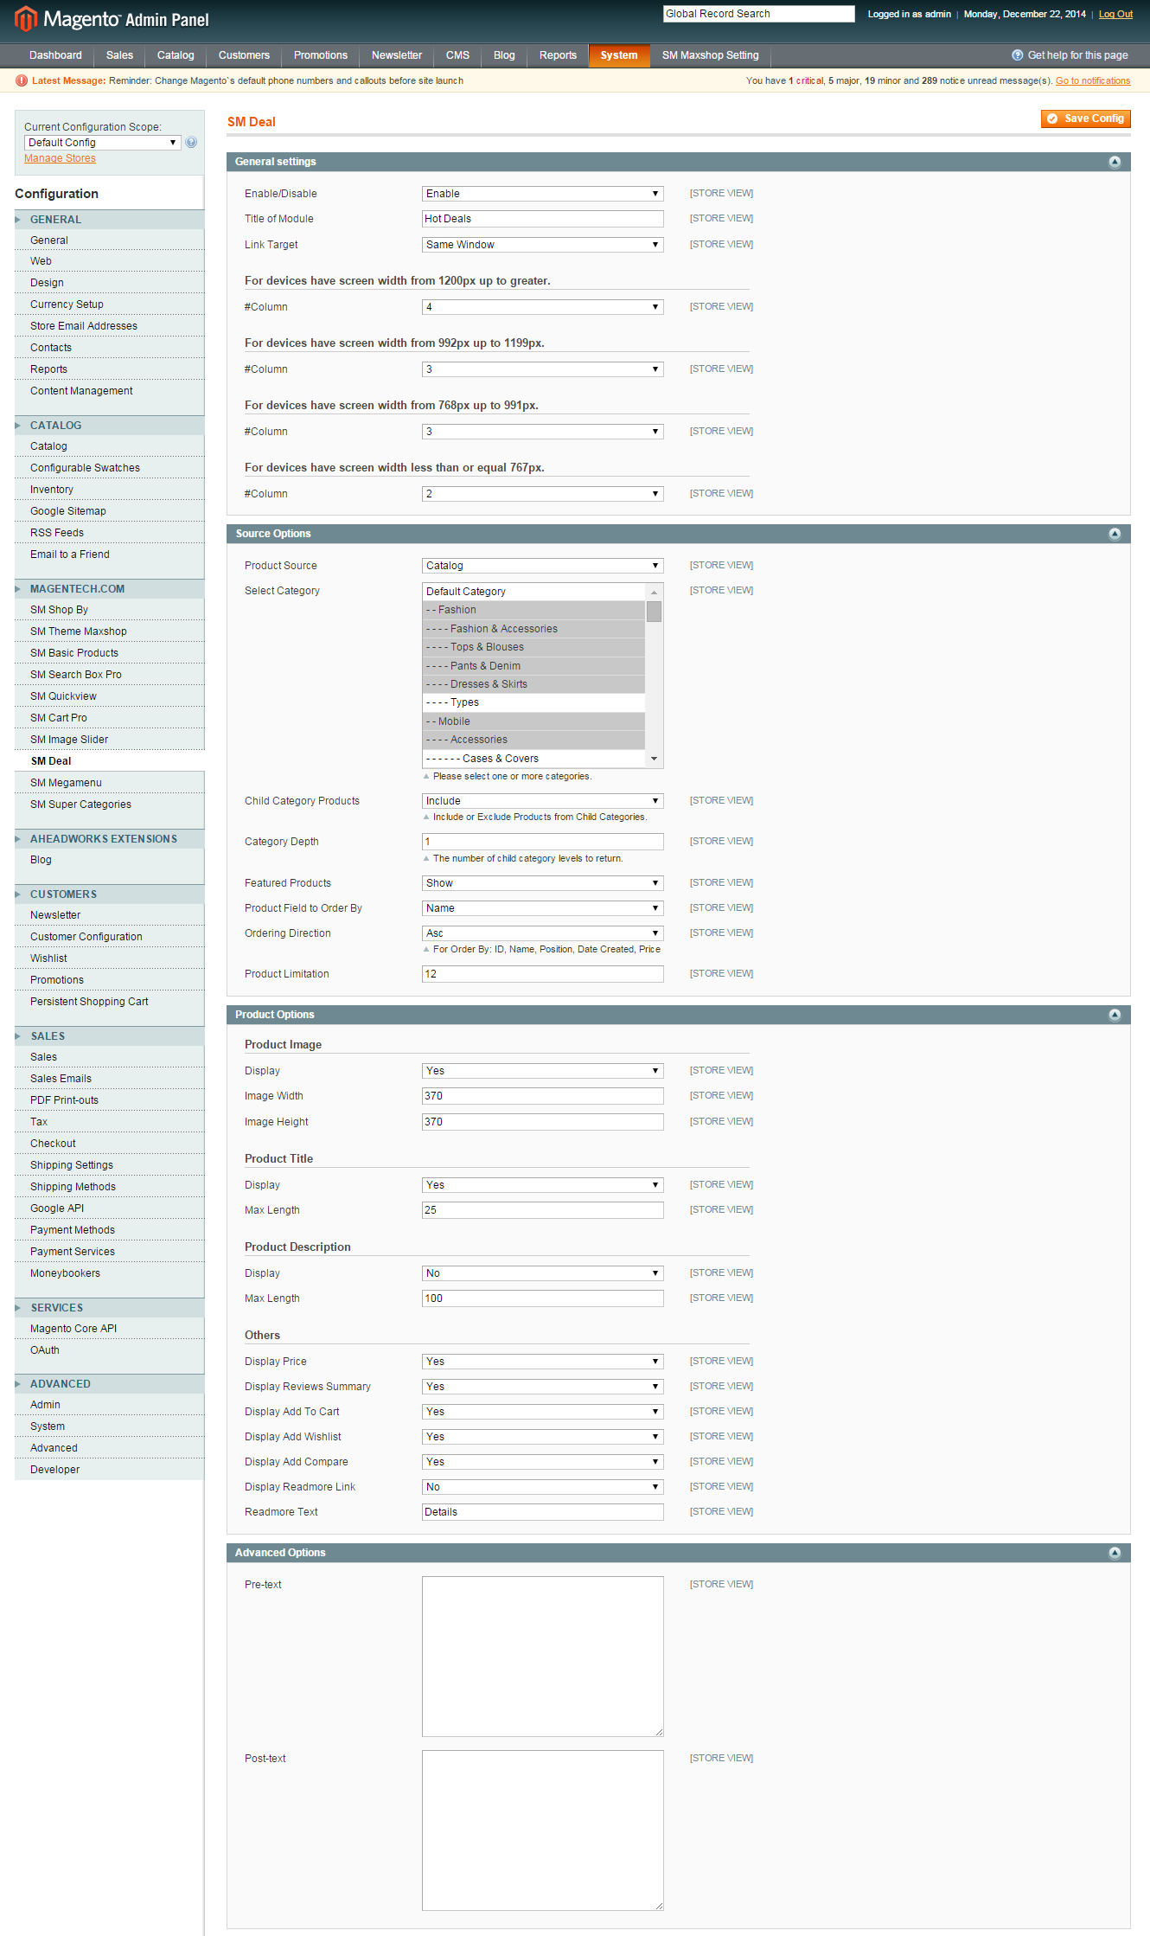The height and width of the screenshot is (1936, 1150).
Task: Open the Customers menu
Action: 244,55
